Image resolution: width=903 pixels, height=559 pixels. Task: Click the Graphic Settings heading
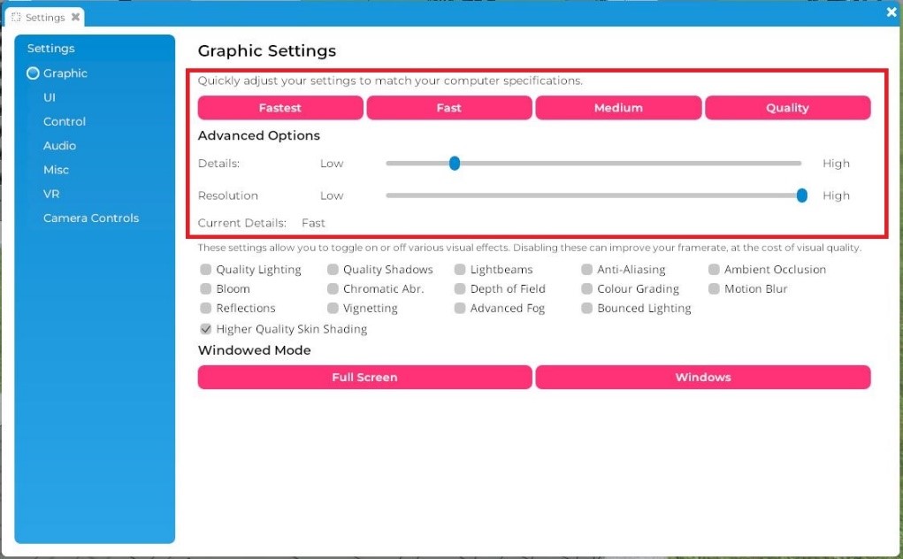point(266,50)
